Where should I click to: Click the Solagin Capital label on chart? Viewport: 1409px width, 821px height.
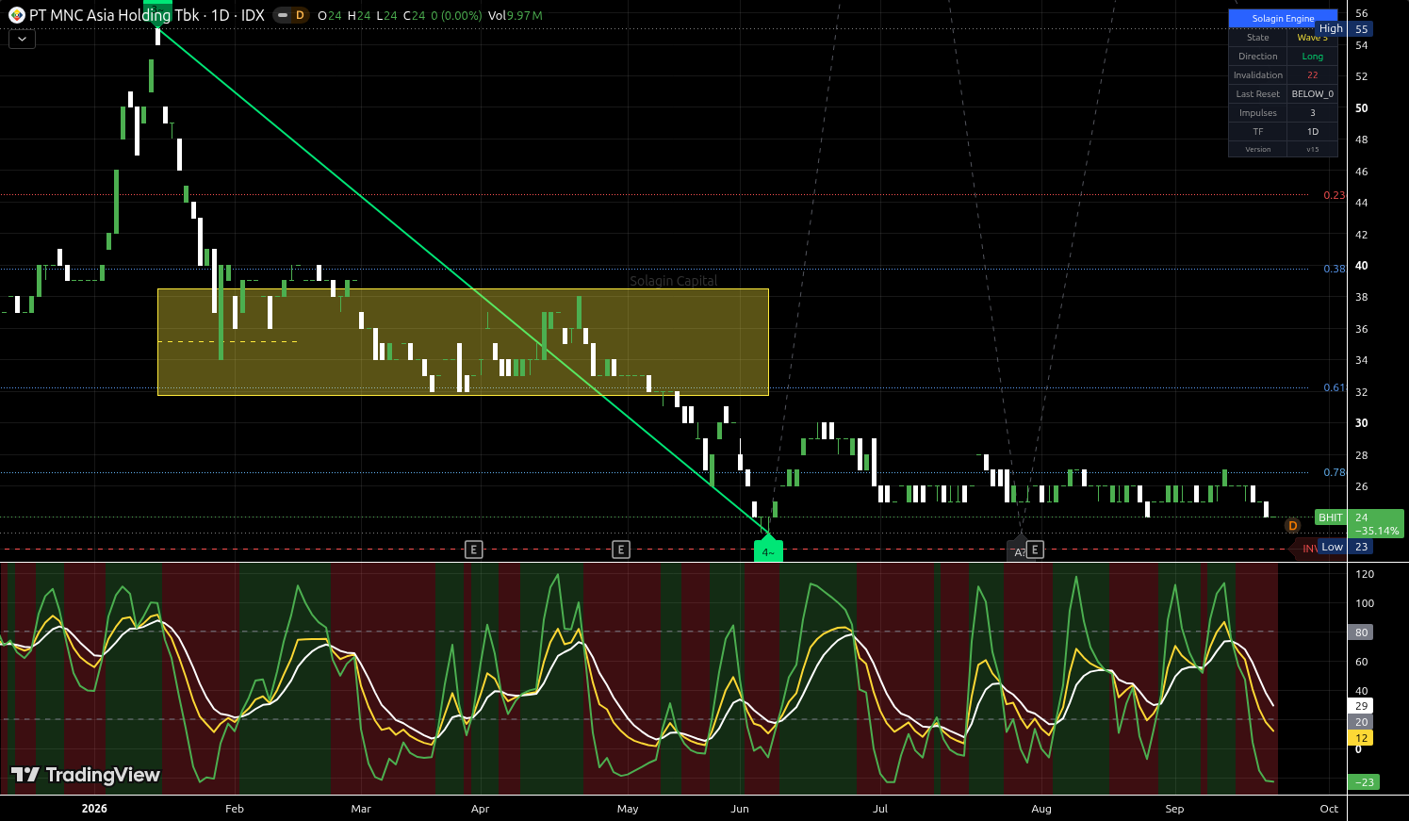coord(673,281)
